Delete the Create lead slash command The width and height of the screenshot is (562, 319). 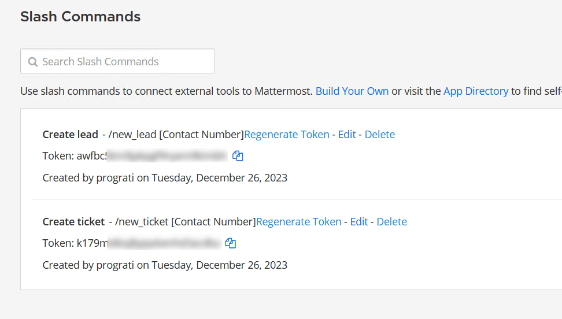tap(379, 135)
